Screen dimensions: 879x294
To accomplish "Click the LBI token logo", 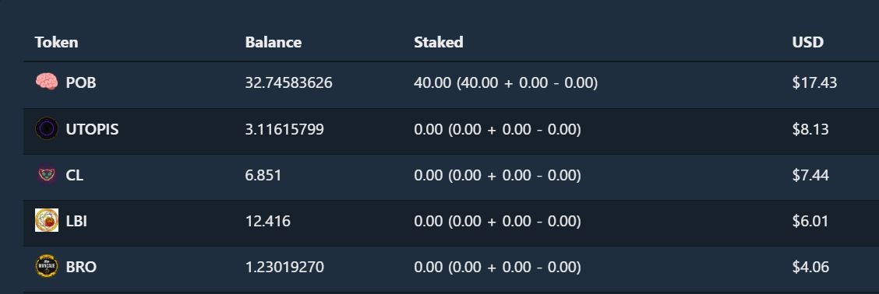I will click(47, 221).
